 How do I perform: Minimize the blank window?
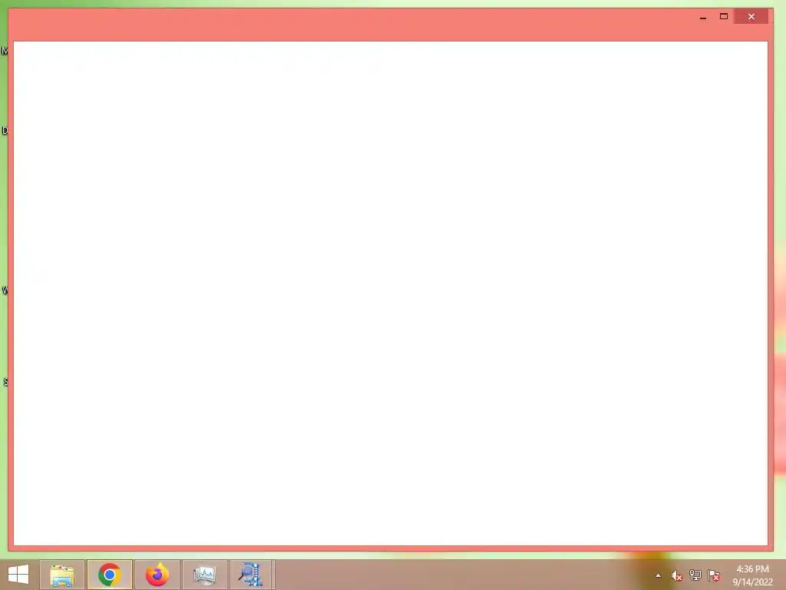coord(703,17)
